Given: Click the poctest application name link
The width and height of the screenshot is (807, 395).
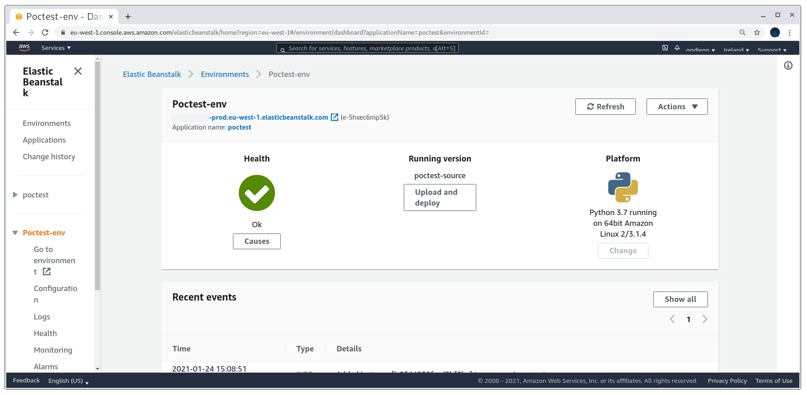Looking at the screenshot, I should pos(239,127).
